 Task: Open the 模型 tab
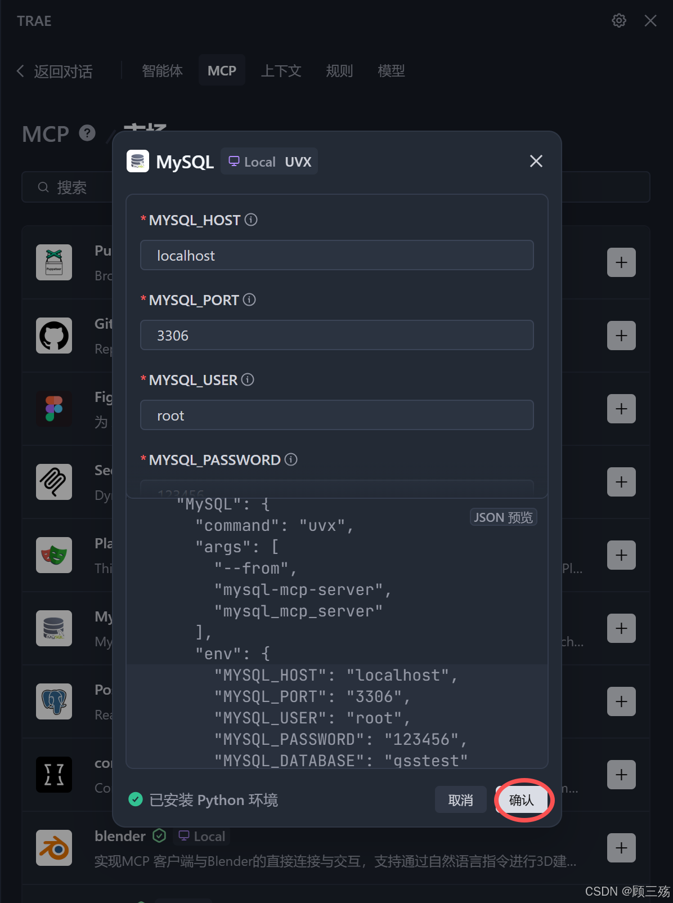point(391,71)
